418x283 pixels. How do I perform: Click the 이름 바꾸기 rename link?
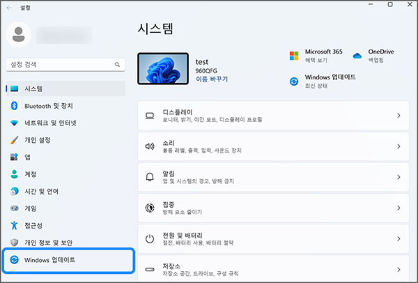212,79
